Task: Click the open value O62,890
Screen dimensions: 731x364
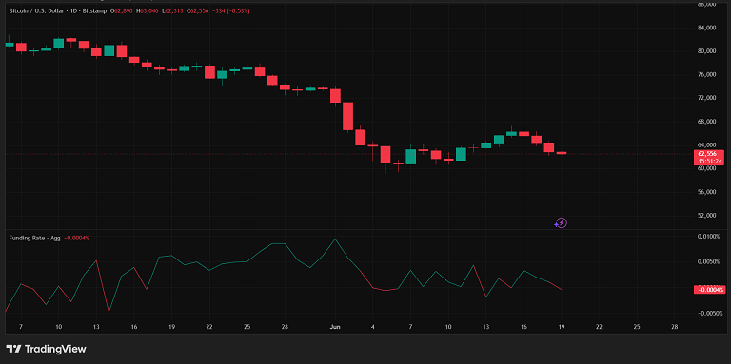Action: coord(123,10)
